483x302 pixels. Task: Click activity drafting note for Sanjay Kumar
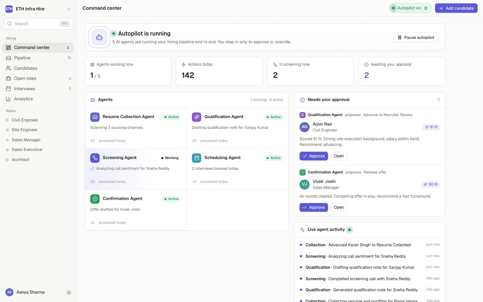tap(370, 267)
